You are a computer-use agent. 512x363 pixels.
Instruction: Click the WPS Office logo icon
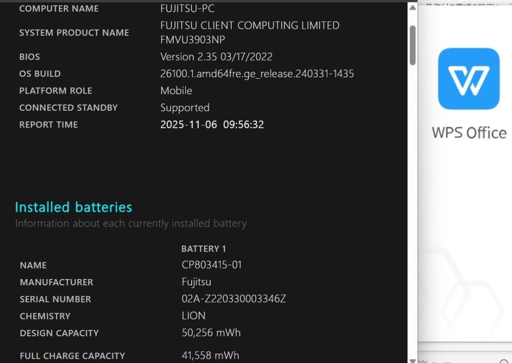(468, 79)
